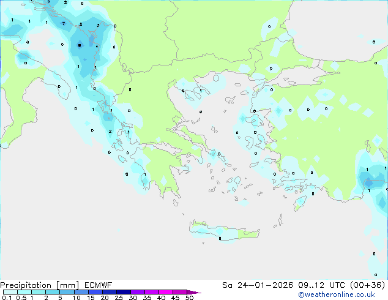Click the legend scale label 45
The height and width of the screenshot is (300, 388).
(x=175, y=298)
